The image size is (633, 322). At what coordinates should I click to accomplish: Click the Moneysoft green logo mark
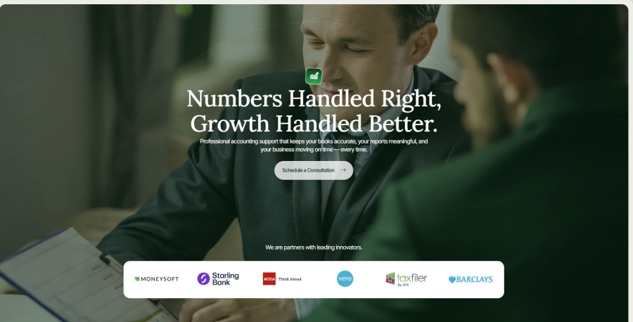[137, 279]
